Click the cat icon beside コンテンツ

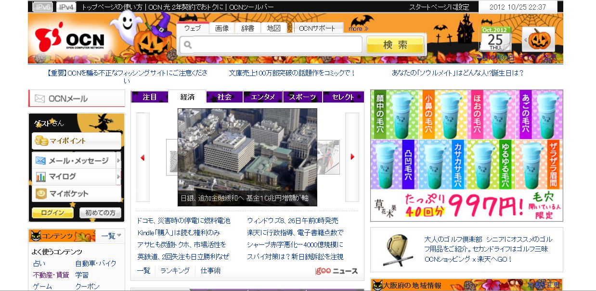(36, 236)
